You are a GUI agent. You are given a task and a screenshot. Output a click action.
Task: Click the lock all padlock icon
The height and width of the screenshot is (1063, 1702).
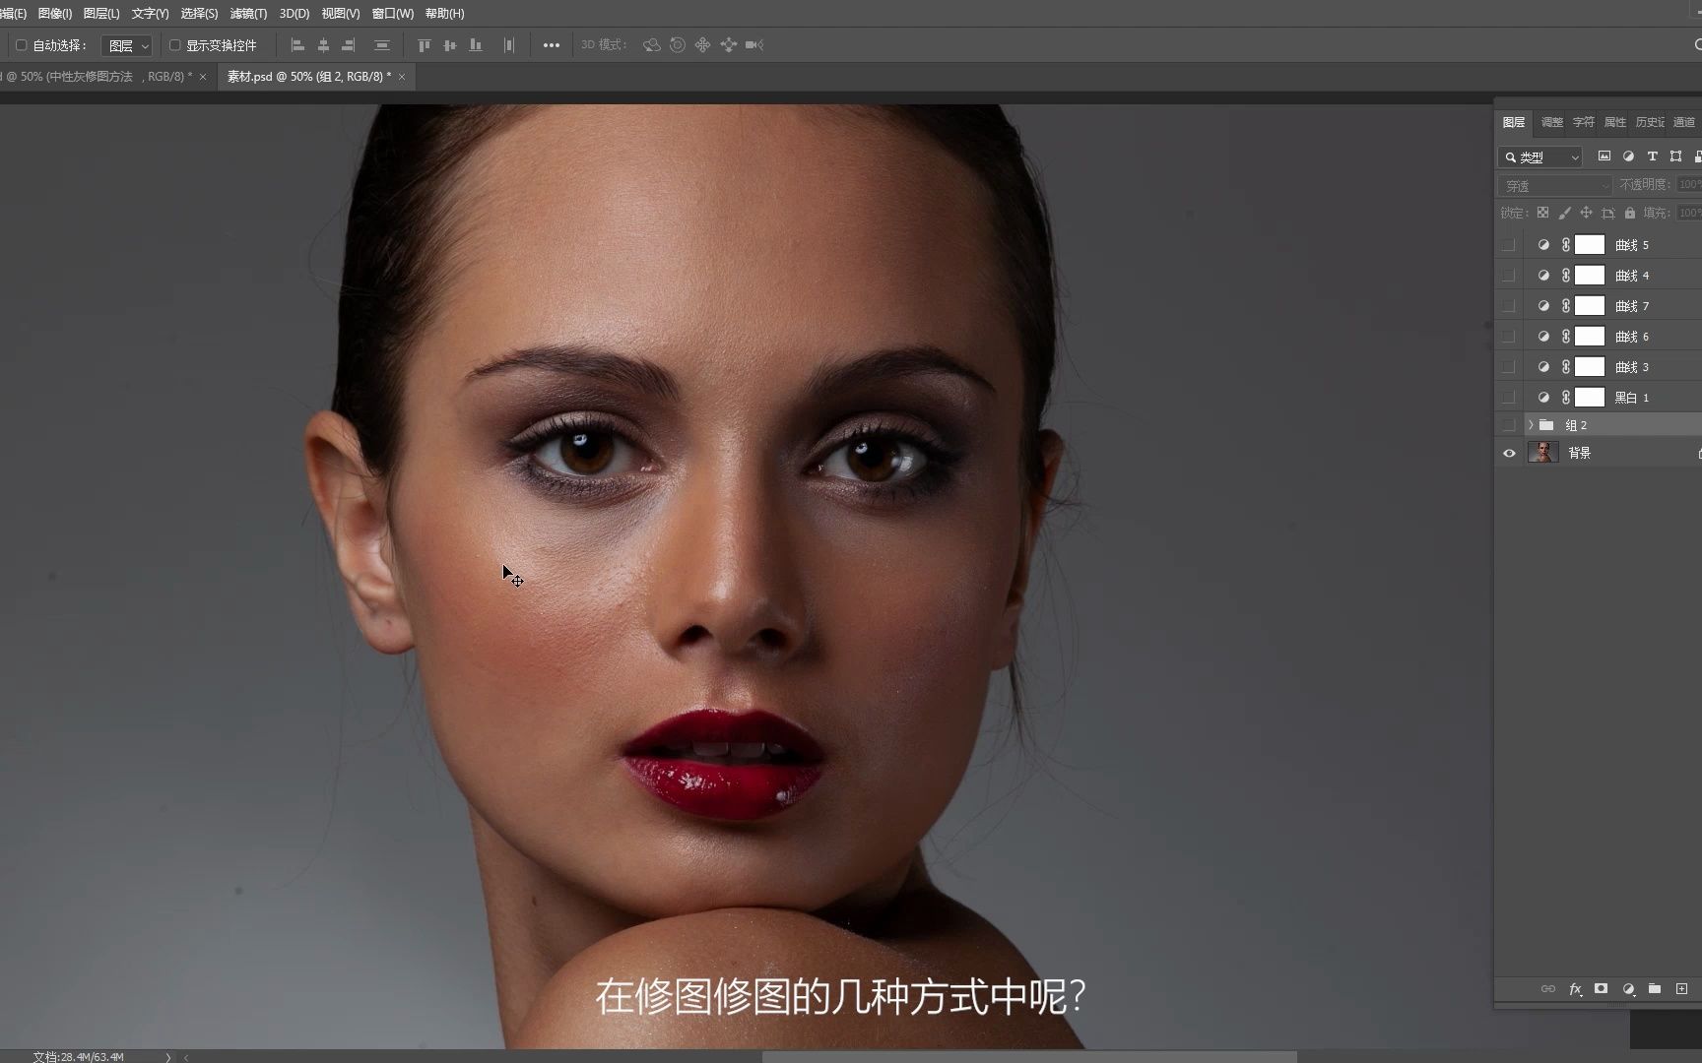click(1630, 213)
